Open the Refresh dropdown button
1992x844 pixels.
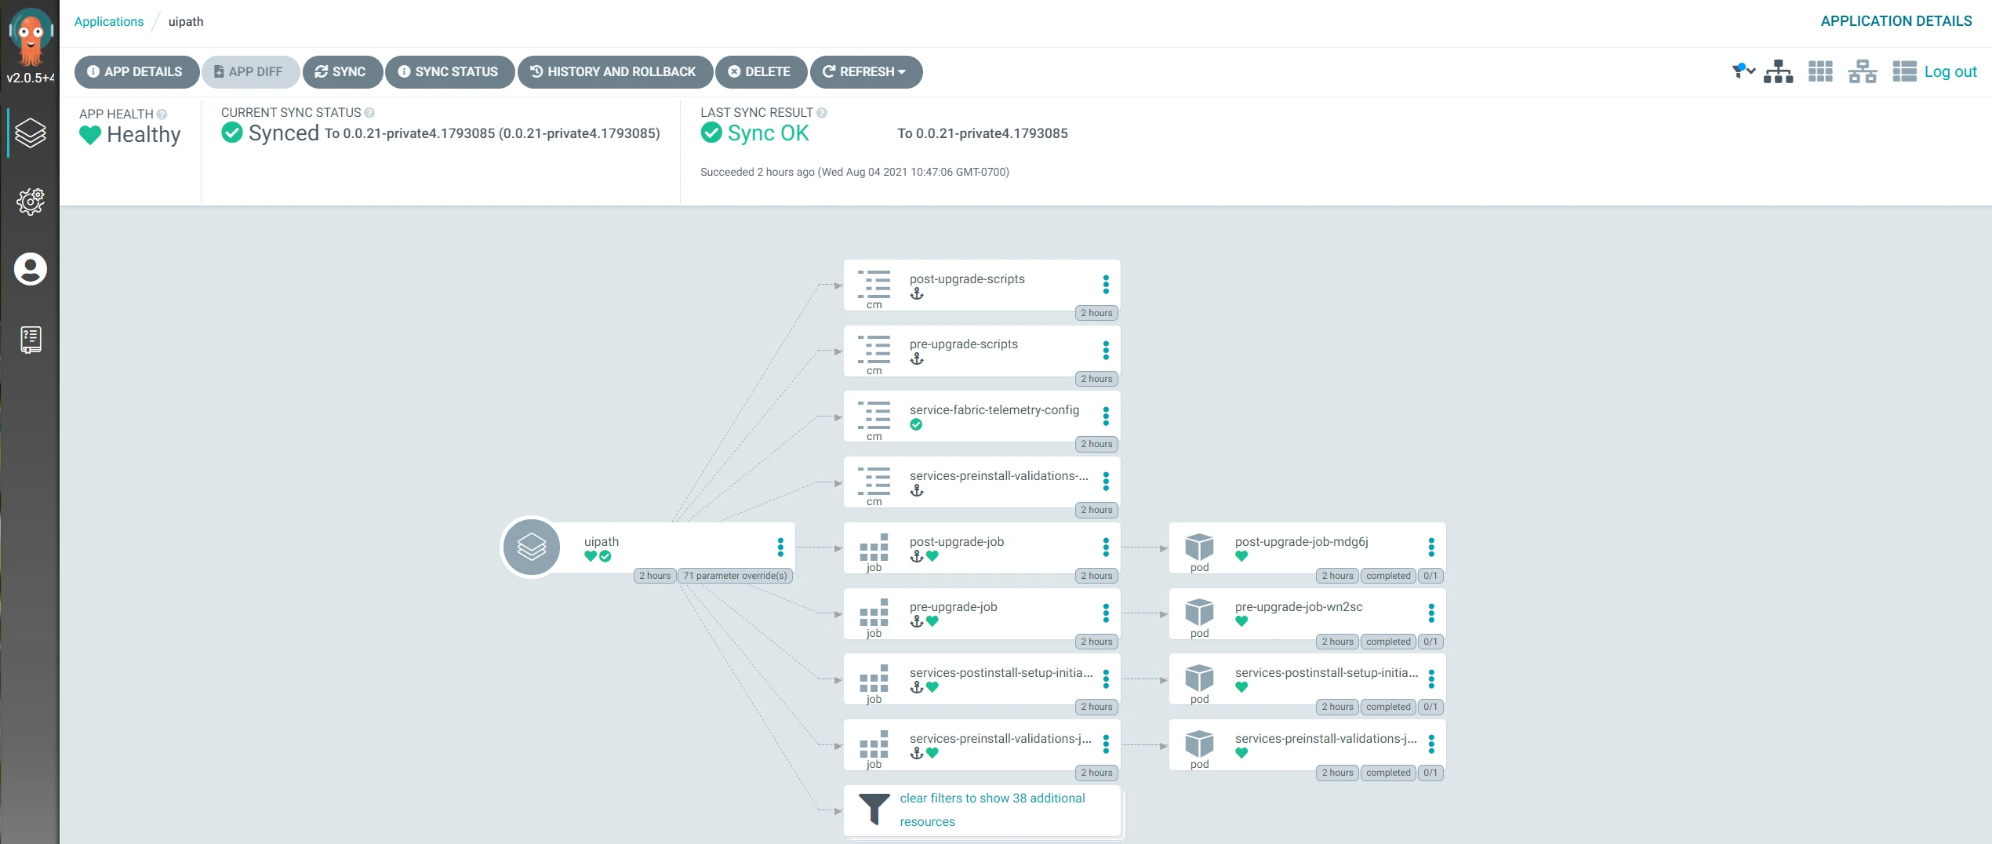pyautogui.click(x=866, y=71)
